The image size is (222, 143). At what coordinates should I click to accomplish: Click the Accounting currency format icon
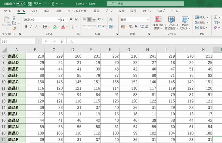122,27
